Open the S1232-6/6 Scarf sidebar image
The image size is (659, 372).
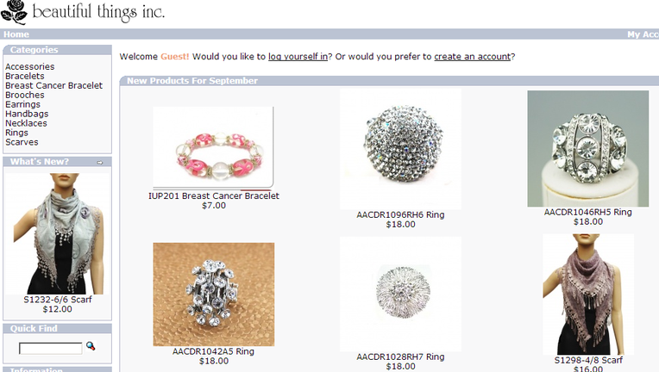(x=58, y=233)
